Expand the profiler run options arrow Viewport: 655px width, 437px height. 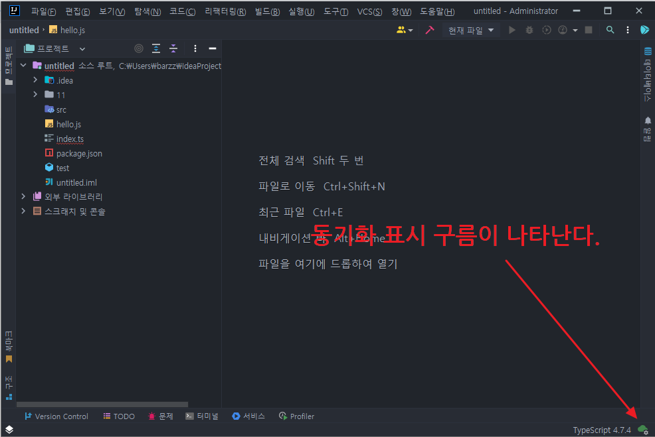coord(575,30)
